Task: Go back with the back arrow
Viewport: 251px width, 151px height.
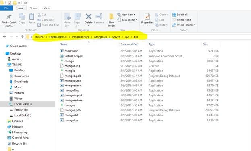Action: [4, 37]
